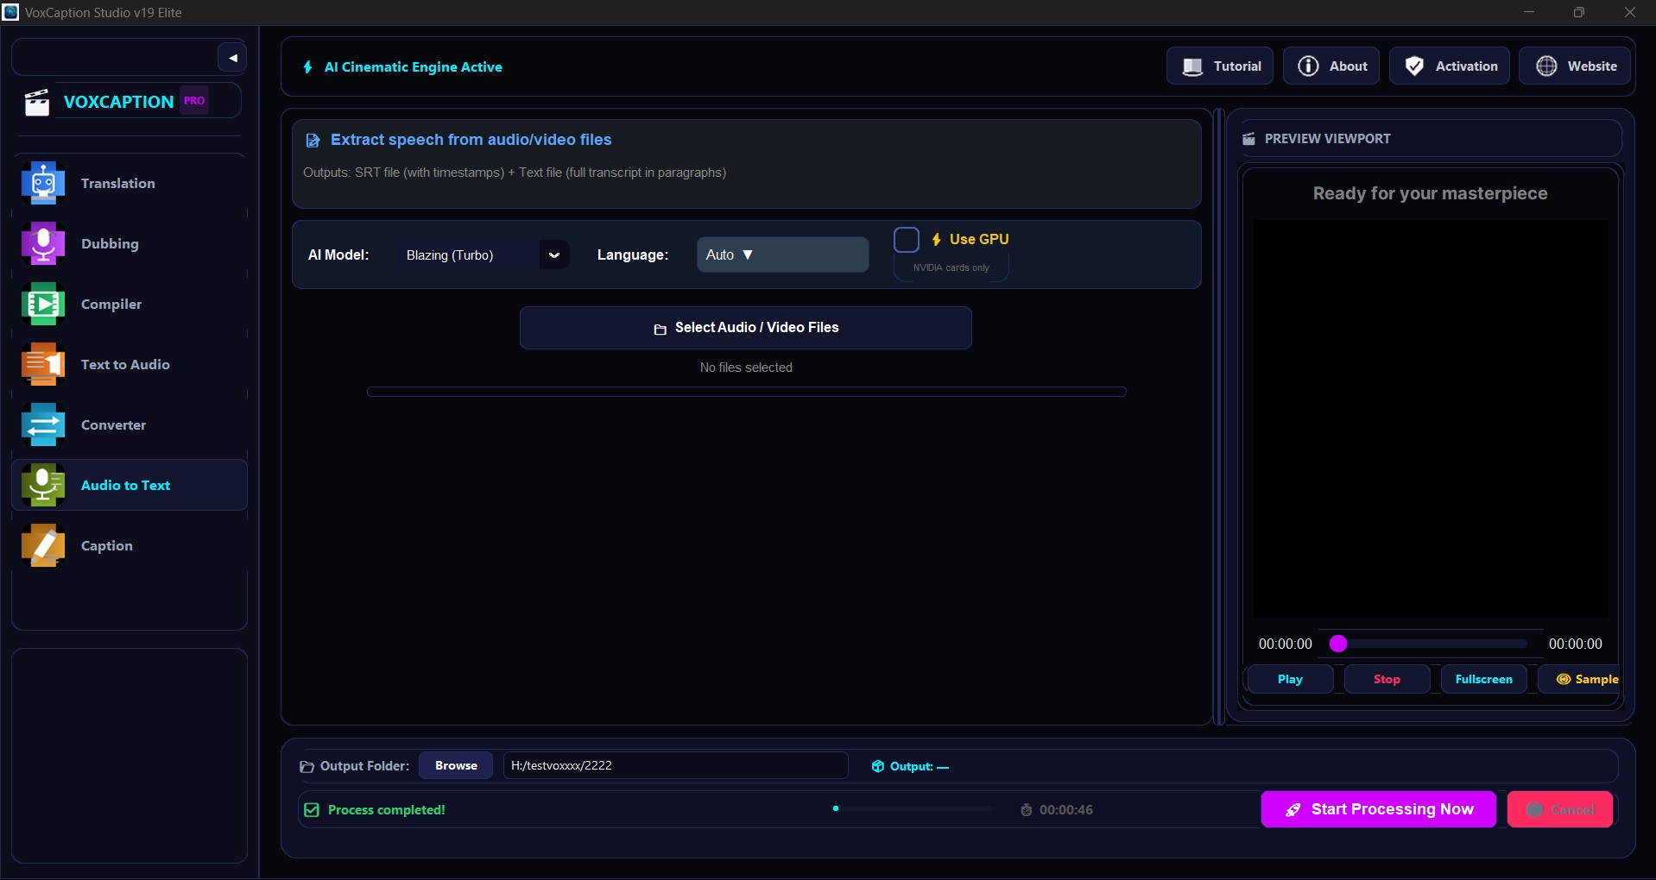The width and height of the screenshot is (1656, 880).
Task: Click the Process completed check icon
Action: click(x=312, y=809)
